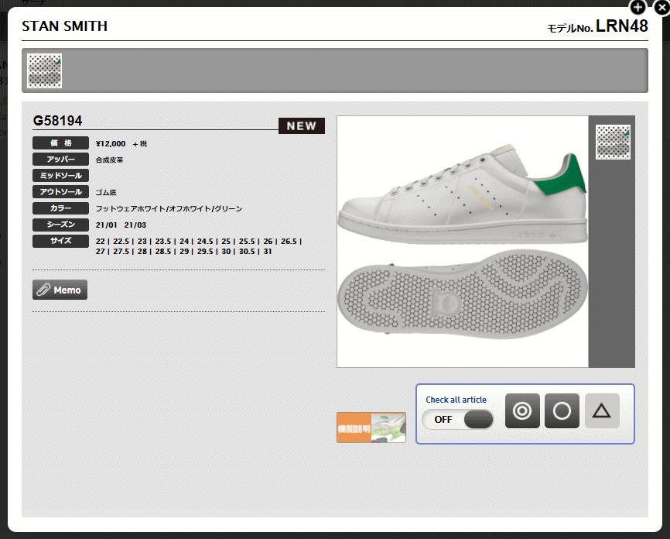This screenshot has height=539, width=670.
Task: Click the カラー label
Action: (x=60, y=208)
